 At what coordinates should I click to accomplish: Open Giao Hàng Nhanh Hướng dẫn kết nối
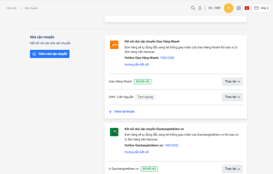(136, 64)
